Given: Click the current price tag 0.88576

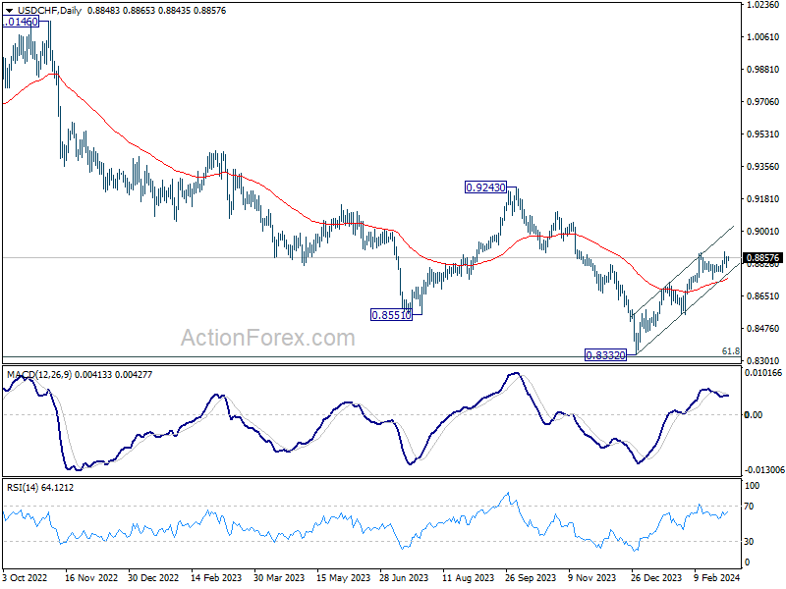Looking at the screenshot, I should (x=763, y=258).
